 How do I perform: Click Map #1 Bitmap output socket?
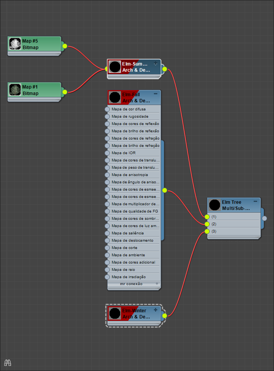click(65, 92)
